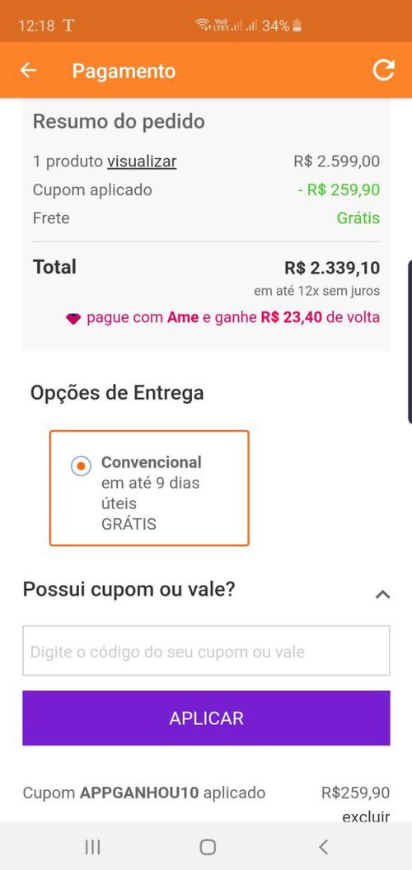Click the visualizar product link
The width and height of the screenshot is (412, 870).
(142, 161)
